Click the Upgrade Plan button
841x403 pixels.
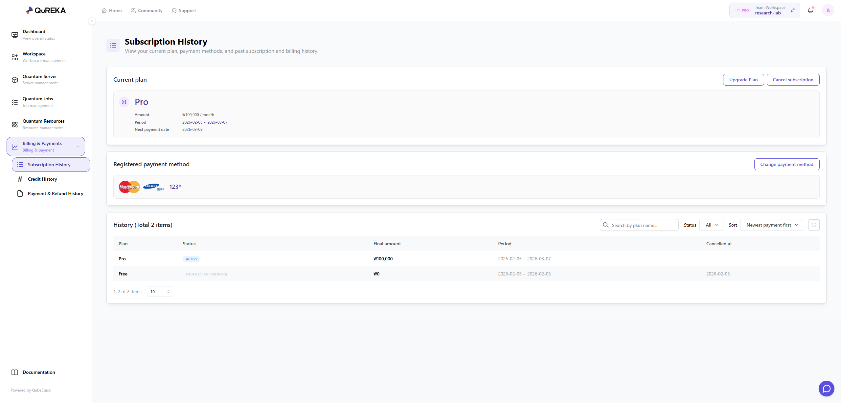(x=743, y=80)
